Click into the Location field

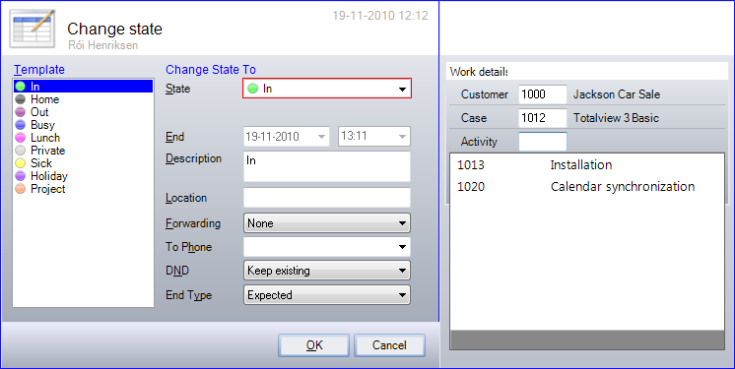(327, 198)
